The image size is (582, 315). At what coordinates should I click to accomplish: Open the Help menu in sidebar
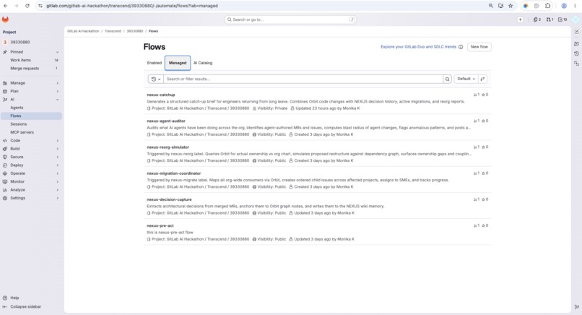click(11, 298)
